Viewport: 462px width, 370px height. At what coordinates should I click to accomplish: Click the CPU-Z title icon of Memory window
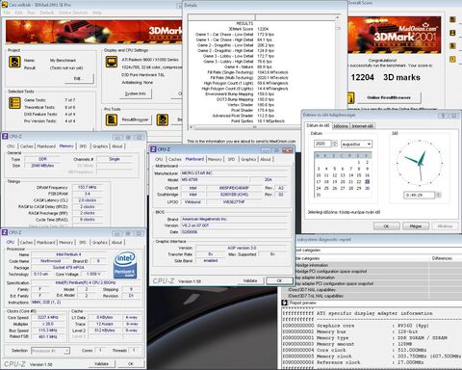5,137
